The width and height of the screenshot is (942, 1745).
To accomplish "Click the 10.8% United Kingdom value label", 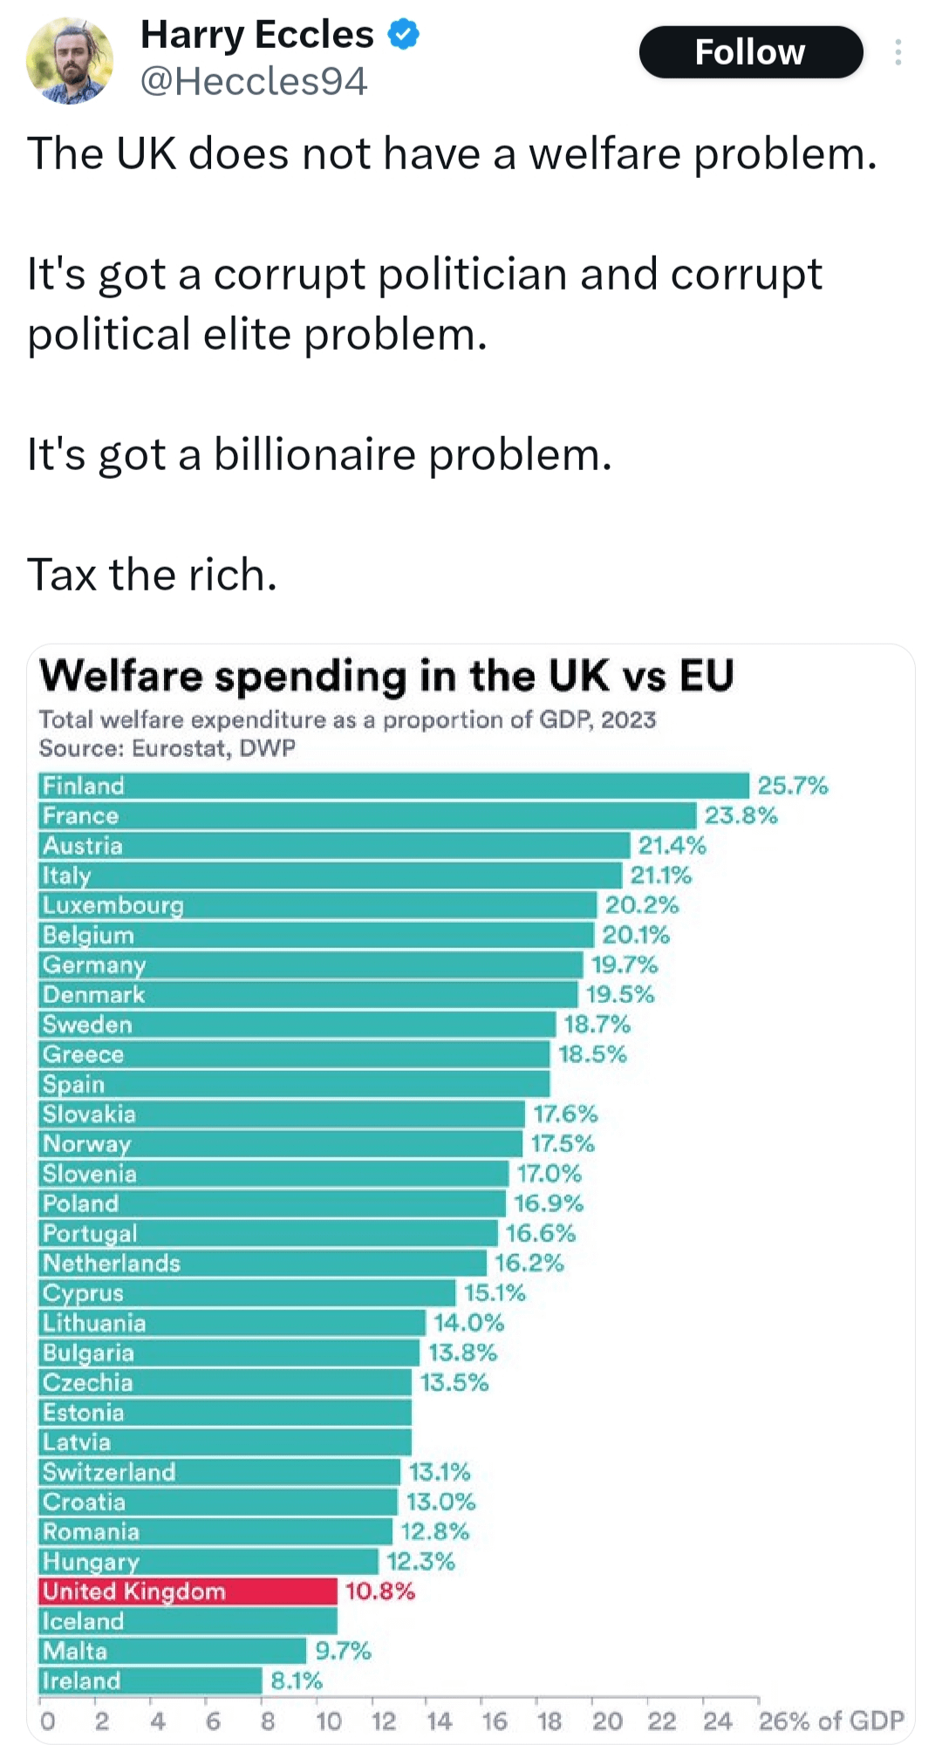I will pos(379,1592).
